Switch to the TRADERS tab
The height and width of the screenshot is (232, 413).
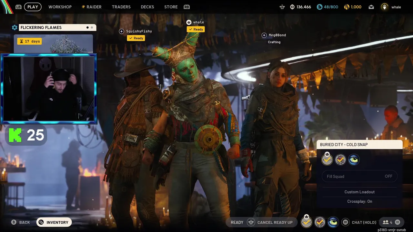(121, 7)
